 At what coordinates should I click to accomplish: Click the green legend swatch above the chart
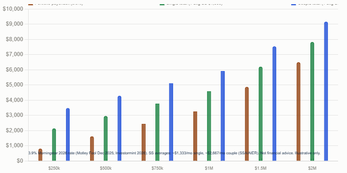coord(162,4)
